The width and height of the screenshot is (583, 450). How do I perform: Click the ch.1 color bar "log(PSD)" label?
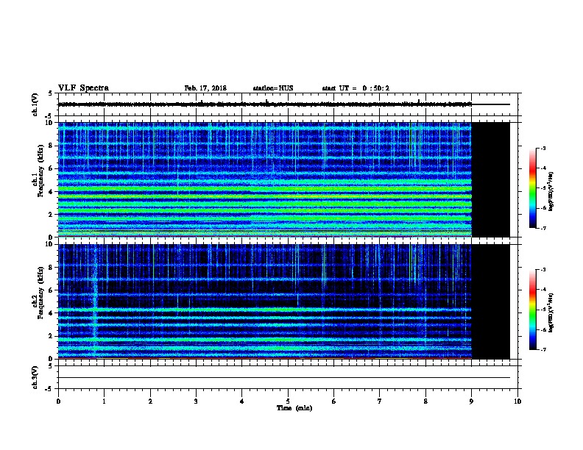[x=551, y=191]
